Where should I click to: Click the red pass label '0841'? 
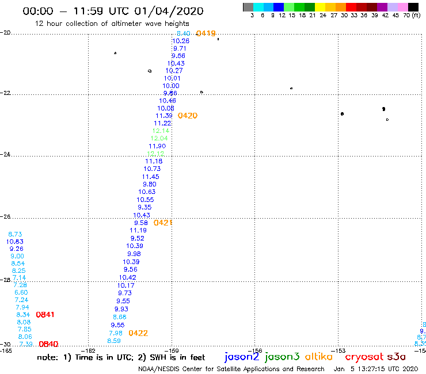tap(45, 315)
